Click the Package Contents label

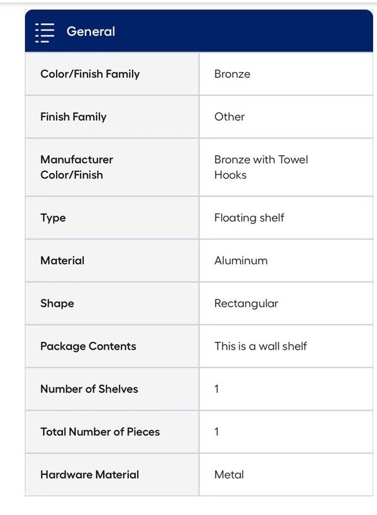[x=88, y=346]
